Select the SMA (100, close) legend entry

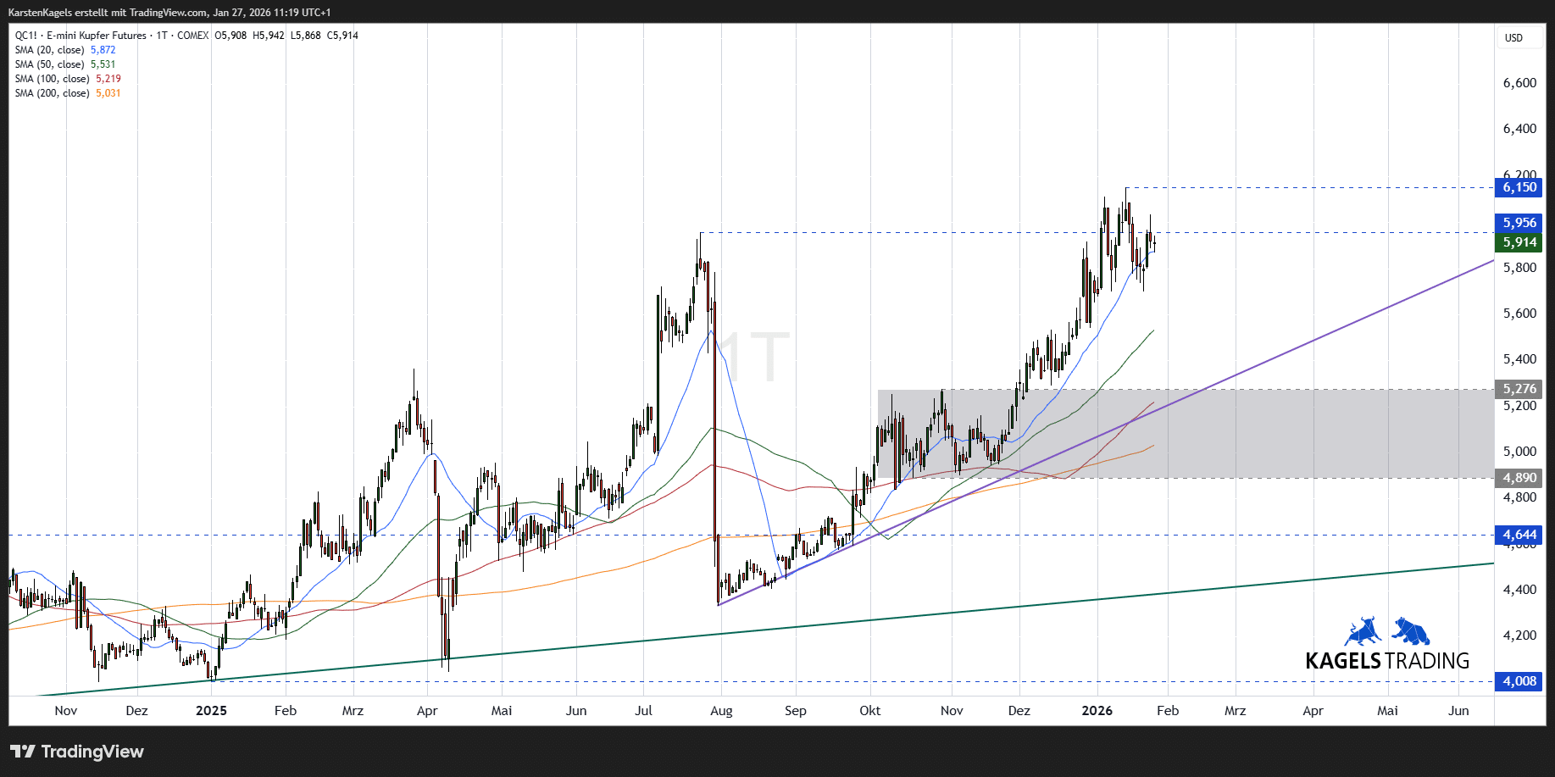click(53, 79)
